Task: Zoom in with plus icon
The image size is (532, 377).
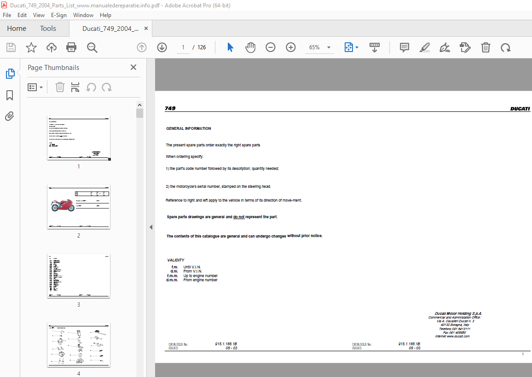Action: pos(291,47)
